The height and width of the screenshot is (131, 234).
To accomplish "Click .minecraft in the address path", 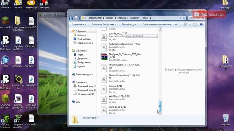I will pyautogui.click(x=135, y=18).
